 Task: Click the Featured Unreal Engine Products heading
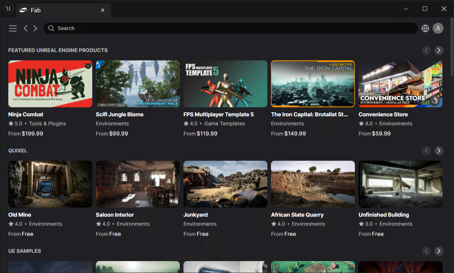[58, 50]
